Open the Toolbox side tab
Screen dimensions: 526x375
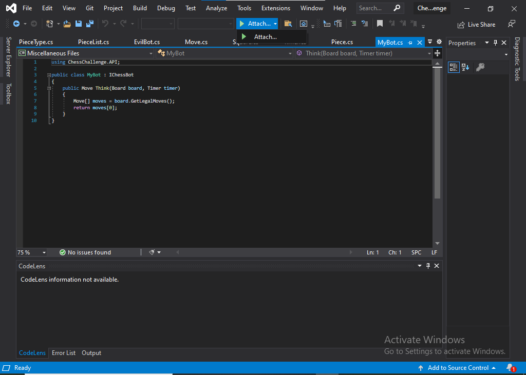click(8, 94)
